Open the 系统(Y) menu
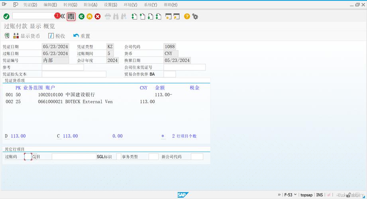This screenshot has height=199, width=367. coord(151,5)
